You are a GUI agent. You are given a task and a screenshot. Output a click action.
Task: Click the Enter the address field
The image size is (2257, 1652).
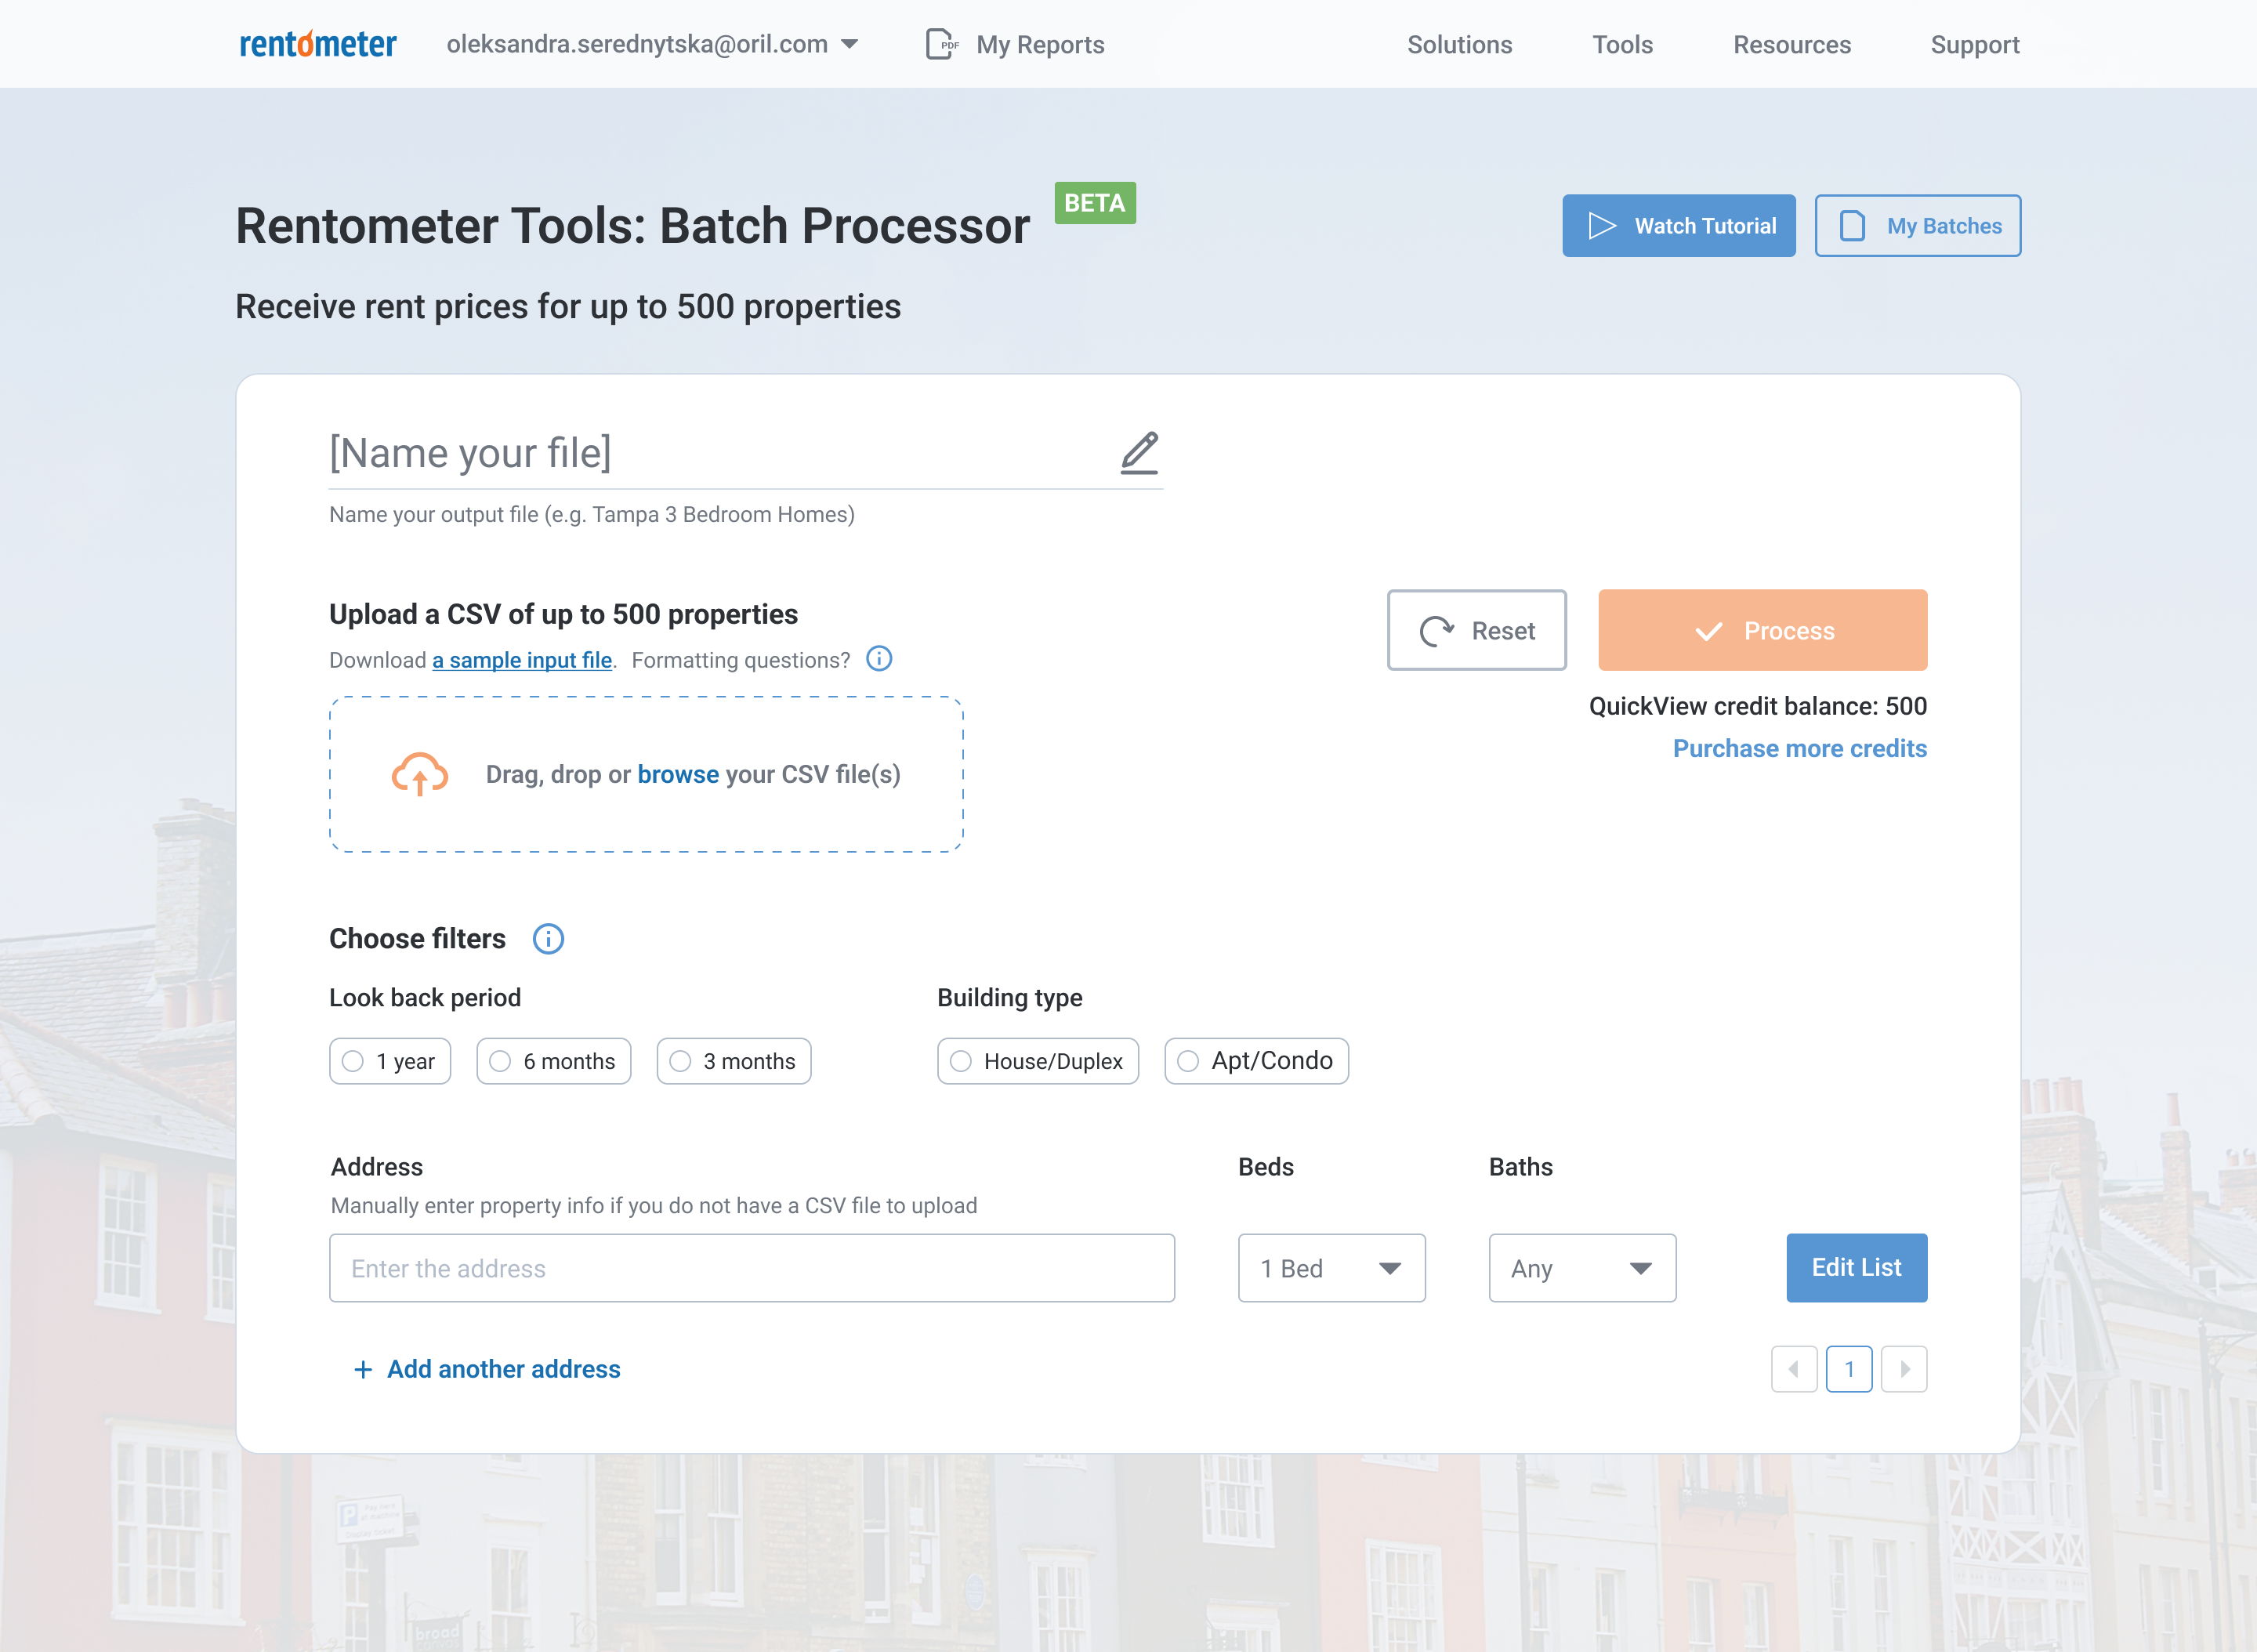coord(752,1268)
